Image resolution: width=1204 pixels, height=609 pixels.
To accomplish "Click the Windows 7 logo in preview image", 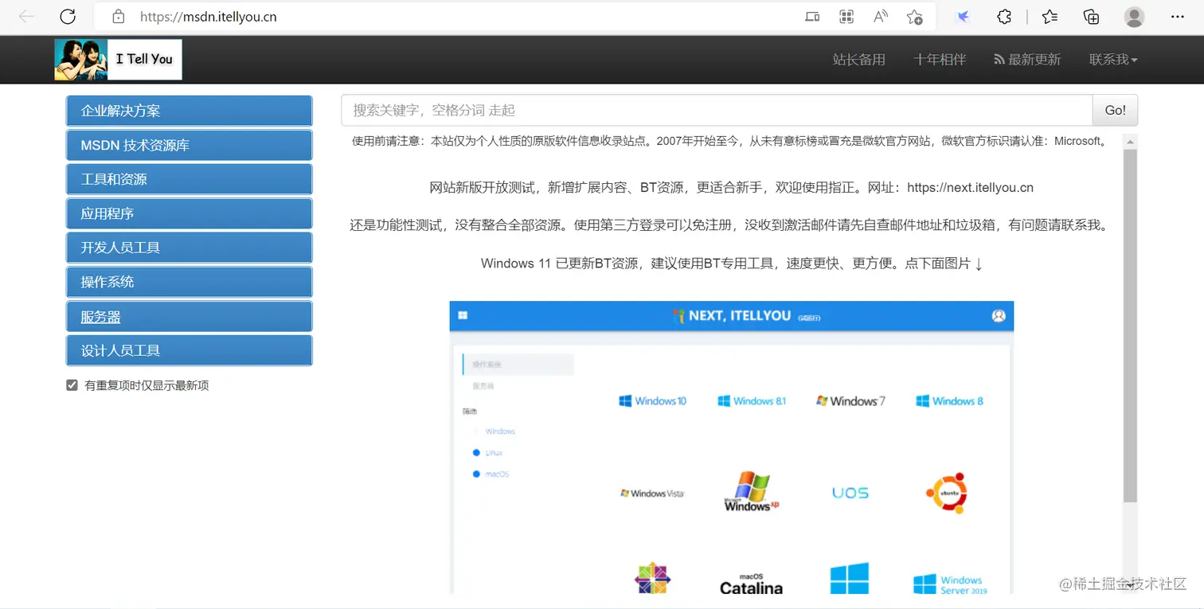I will coord(850,401).
